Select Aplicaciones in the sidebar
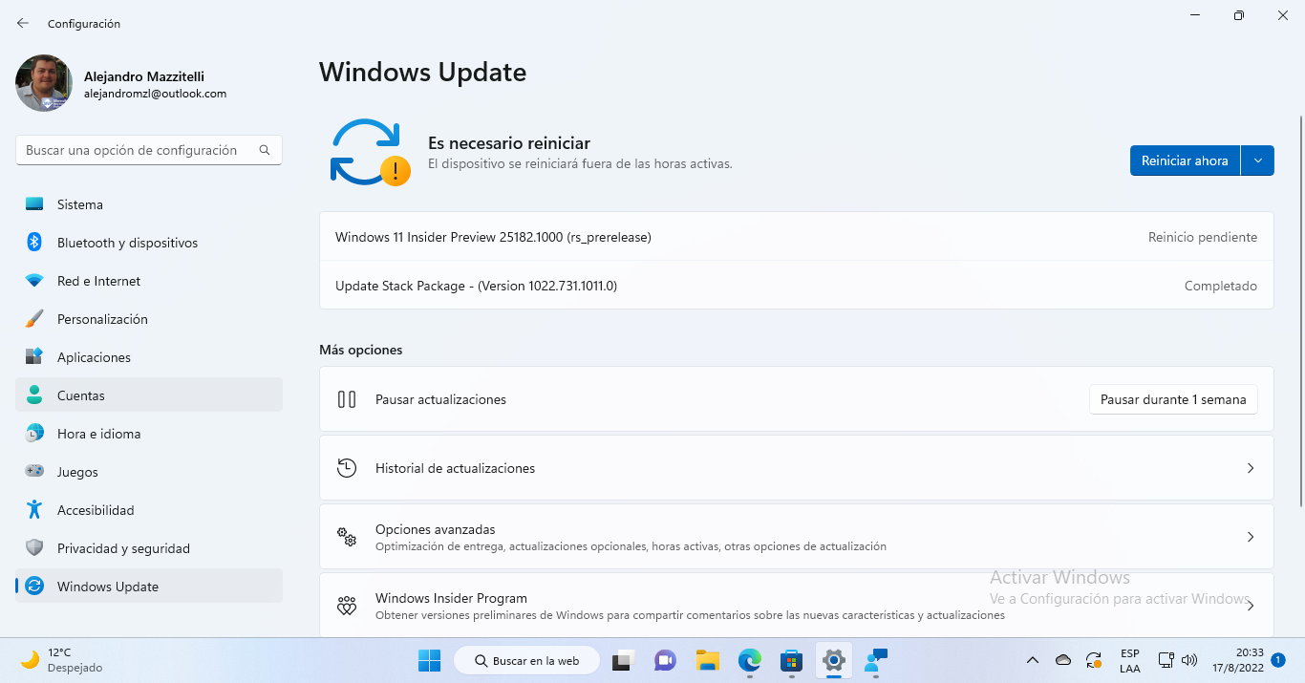The image size is (1305, 683). click(x=94, y=357)
